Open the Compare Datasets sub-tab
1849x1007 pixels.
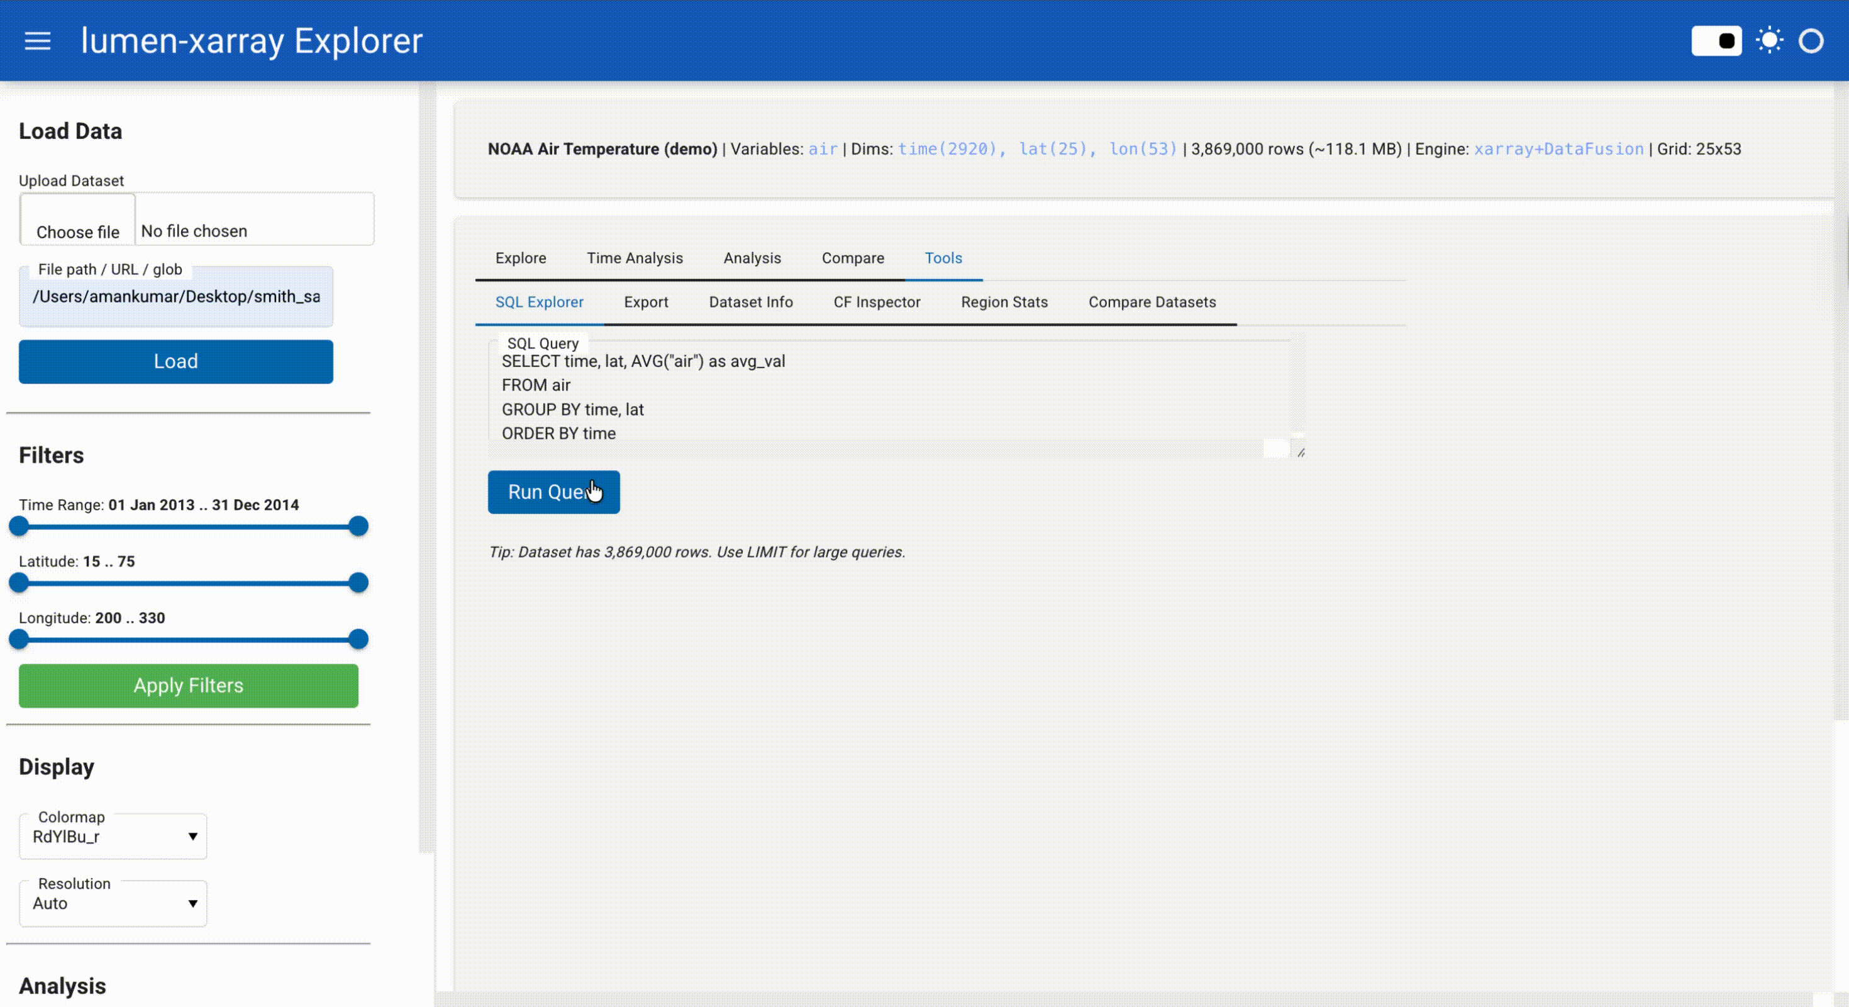(x=1152, y=303)
